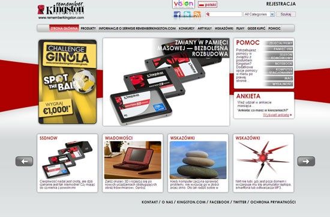Open the PRODUKTY menu item

click(88, 28)
